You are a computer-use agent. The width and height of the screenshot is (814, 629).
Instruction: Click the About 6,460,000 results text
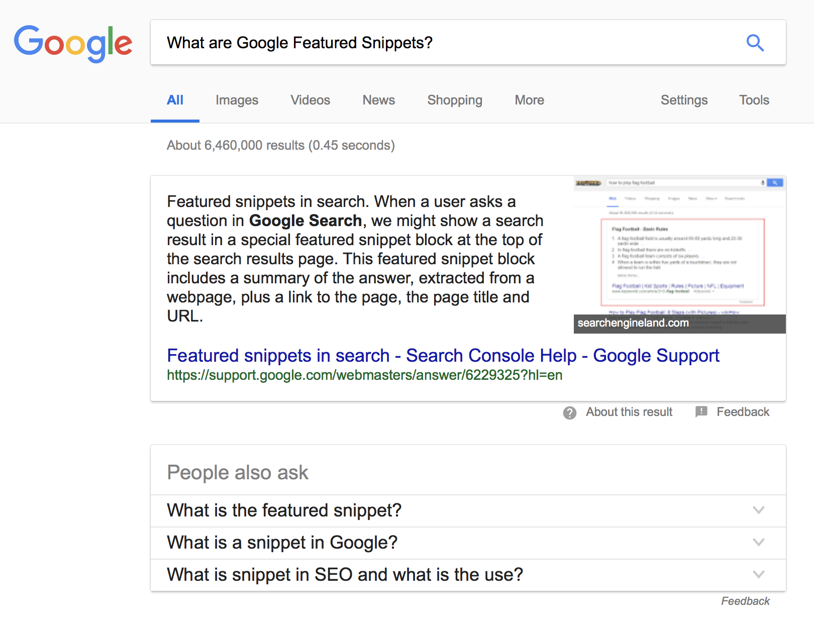click(281, 145)
